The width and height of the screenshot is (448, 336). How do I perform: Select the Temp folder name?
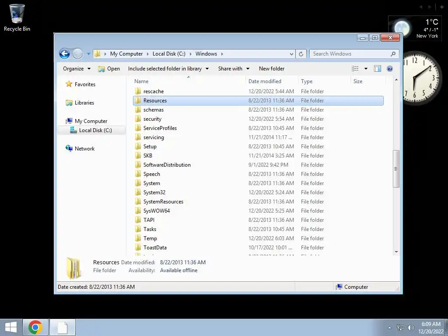pyautogui.click(x=150, y=238)
